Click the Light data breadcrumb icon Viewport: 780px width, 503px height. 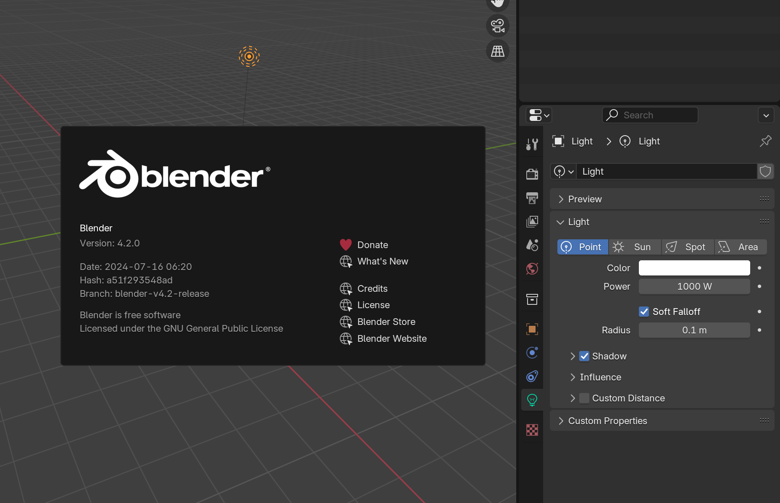pyautogui.click(x=625, y=141)
